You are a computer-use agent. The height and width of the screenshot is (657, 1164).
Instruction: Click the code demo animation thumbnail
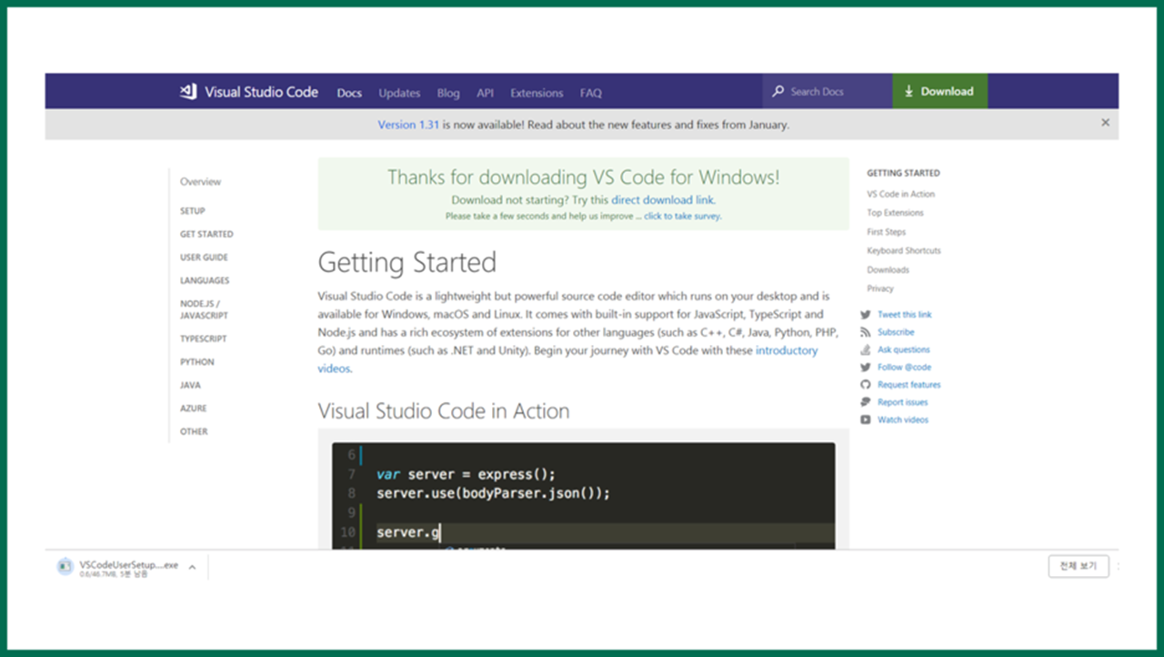pyautogui.click(x=583, y=495)
